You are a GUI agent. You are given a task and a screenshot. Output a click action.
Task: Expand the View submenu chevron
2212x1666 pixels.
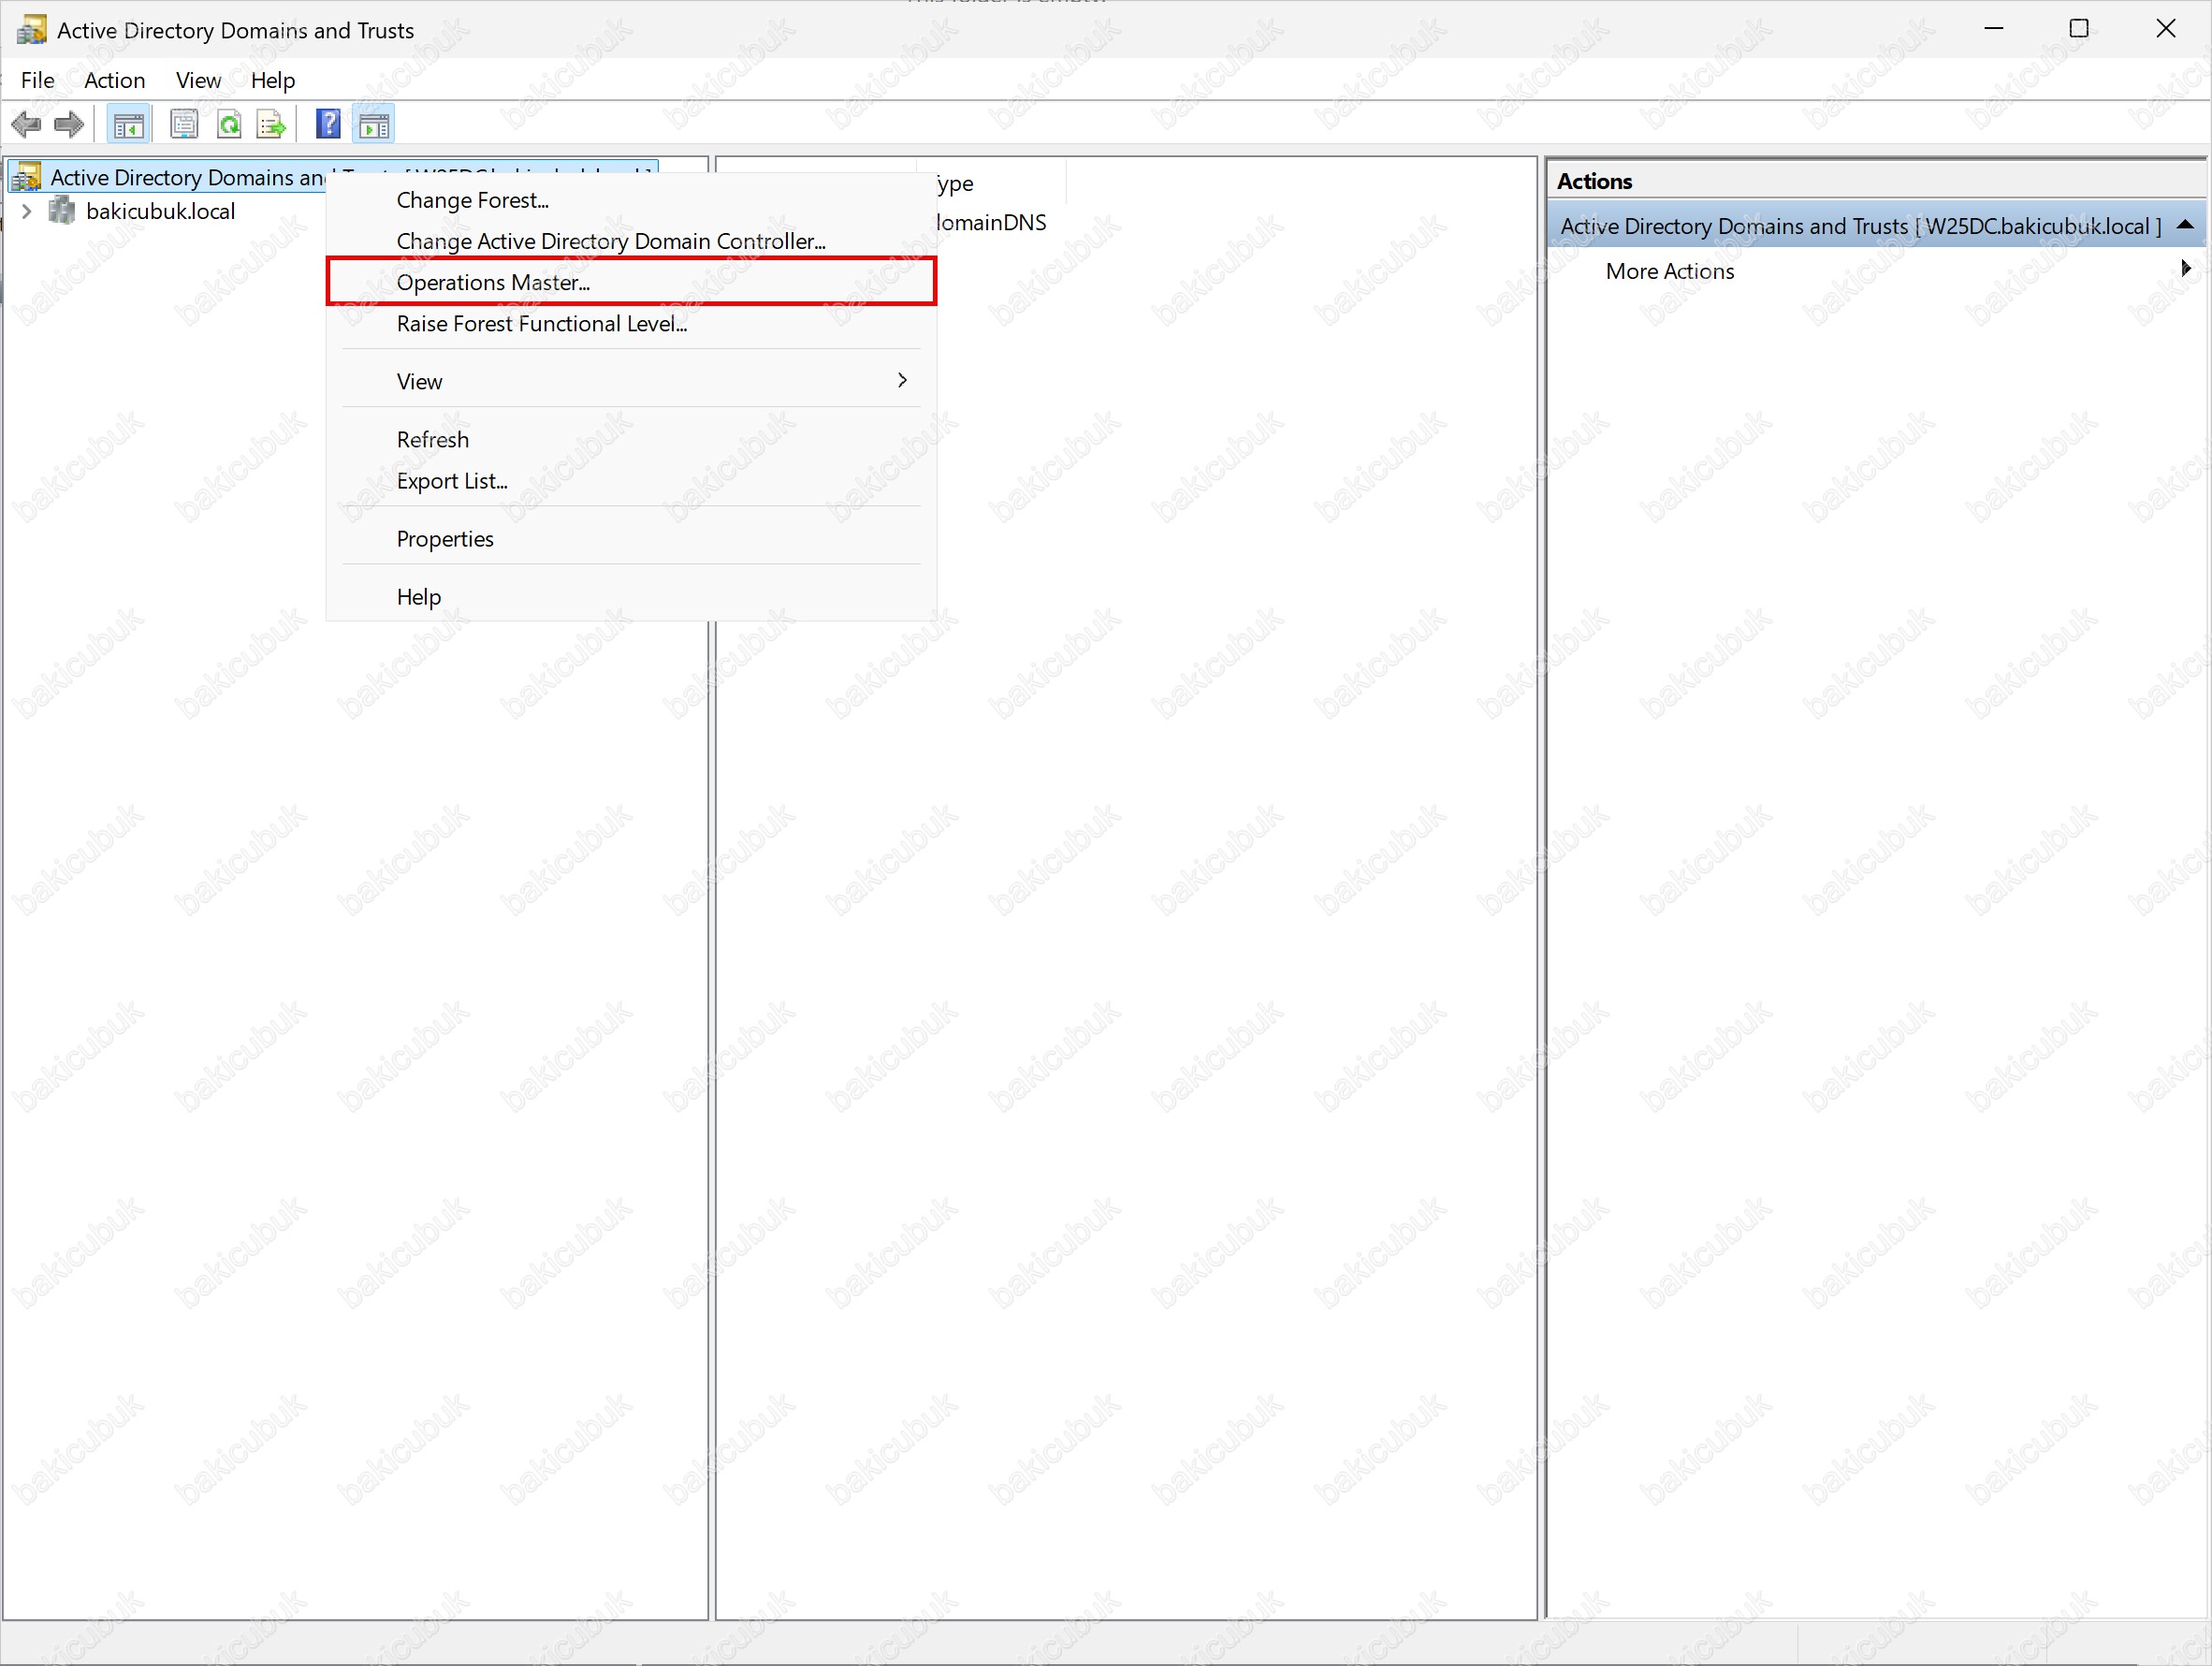tap(902, 380)
